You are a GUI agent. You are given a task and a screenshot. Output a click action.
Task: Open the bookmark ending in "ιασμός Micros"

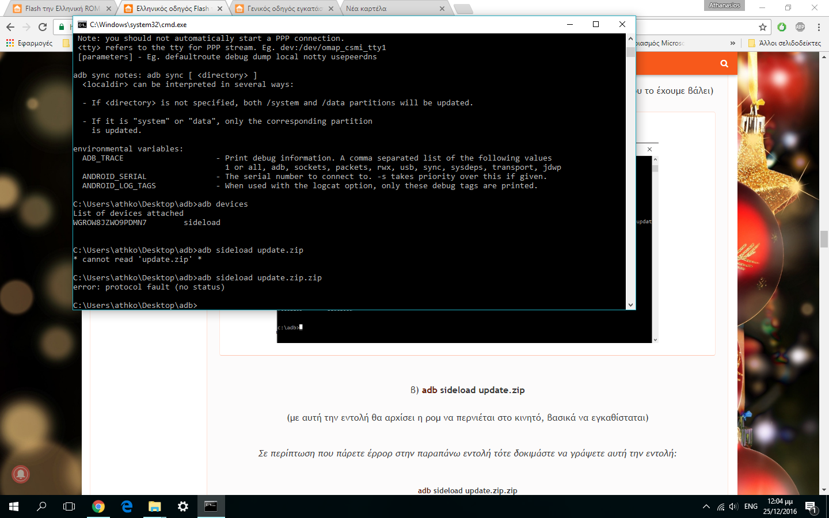click(x=660, y=43)
